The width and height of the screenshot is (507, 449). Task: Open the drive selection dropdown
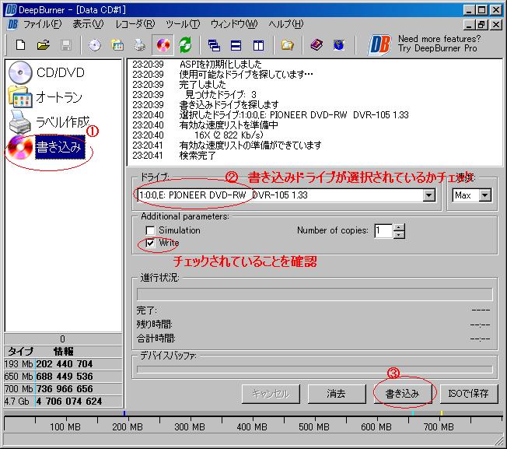click(x=428, y=195)
